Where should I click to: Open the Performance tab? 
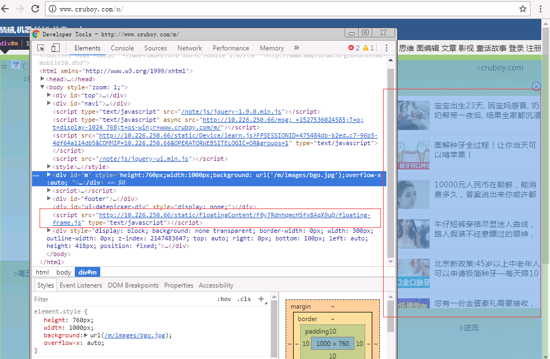[231, 48]
